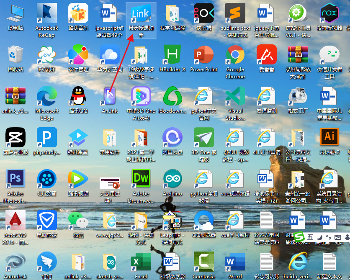Select the 微信开发者工具 icon
The height and width of the screenshot is (280, 350).
329,55
